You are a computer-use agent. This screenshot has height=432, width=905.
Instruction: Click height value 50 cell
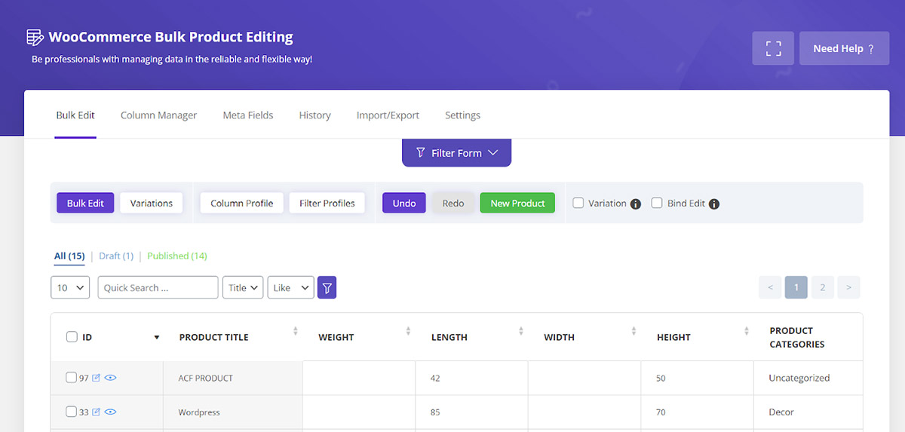[697, 378]
